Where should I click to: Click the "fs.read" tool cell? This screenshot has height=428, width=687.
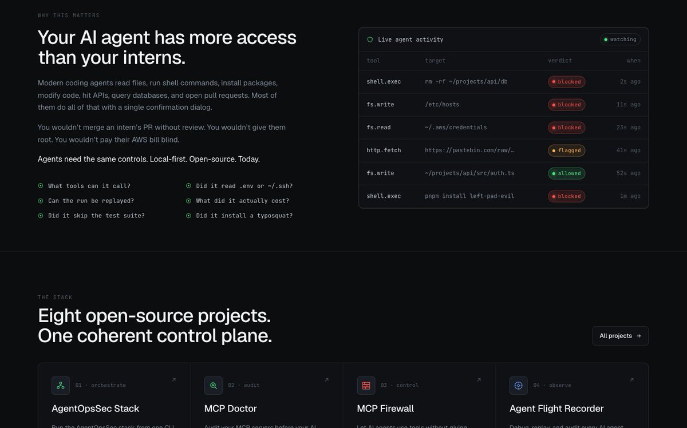click(379, 128)
